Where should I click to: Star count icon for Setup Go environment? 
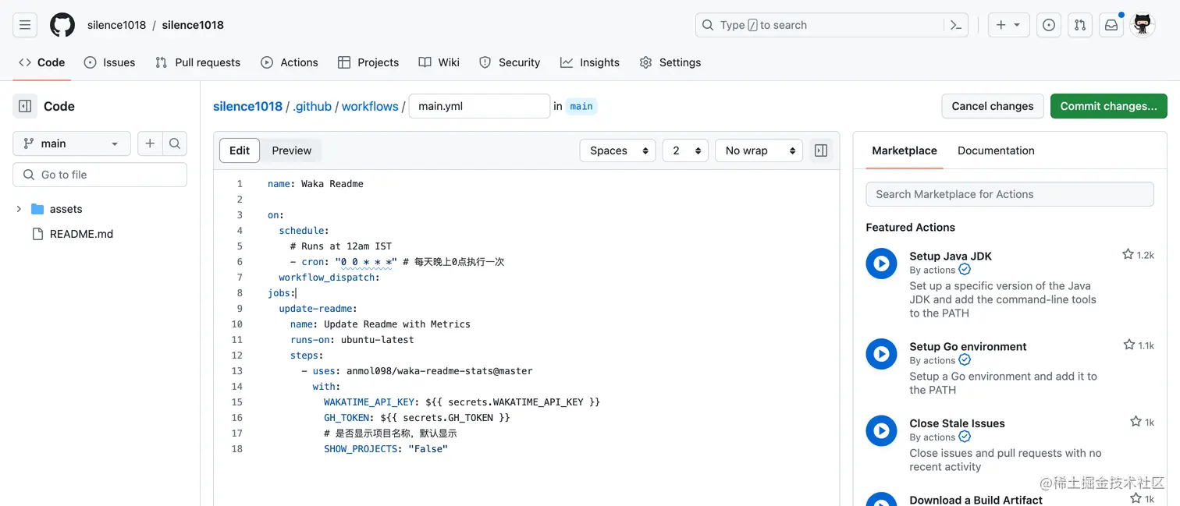pos(1128,345)
